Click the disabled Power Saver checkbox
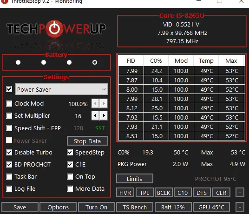The width and height of the screenshot is (249, 214). 9,140
